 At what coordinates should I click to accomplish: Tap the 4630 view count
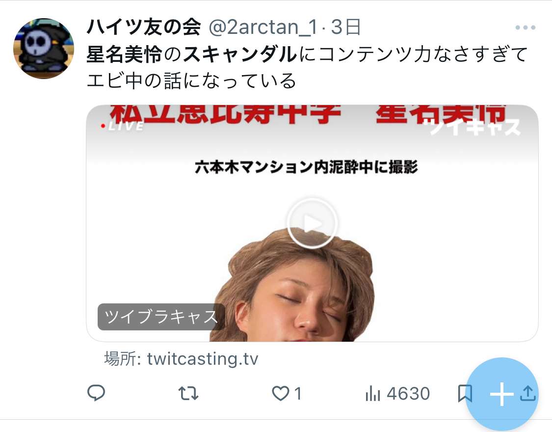(408, 393)
